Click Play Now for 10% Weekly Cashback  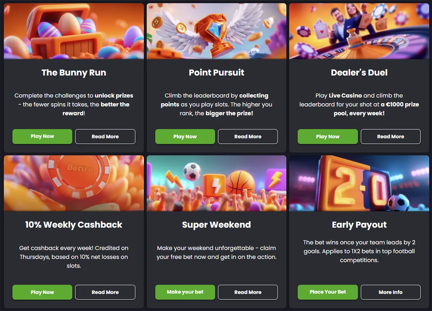pyautogui.click(x=42, y=292)
